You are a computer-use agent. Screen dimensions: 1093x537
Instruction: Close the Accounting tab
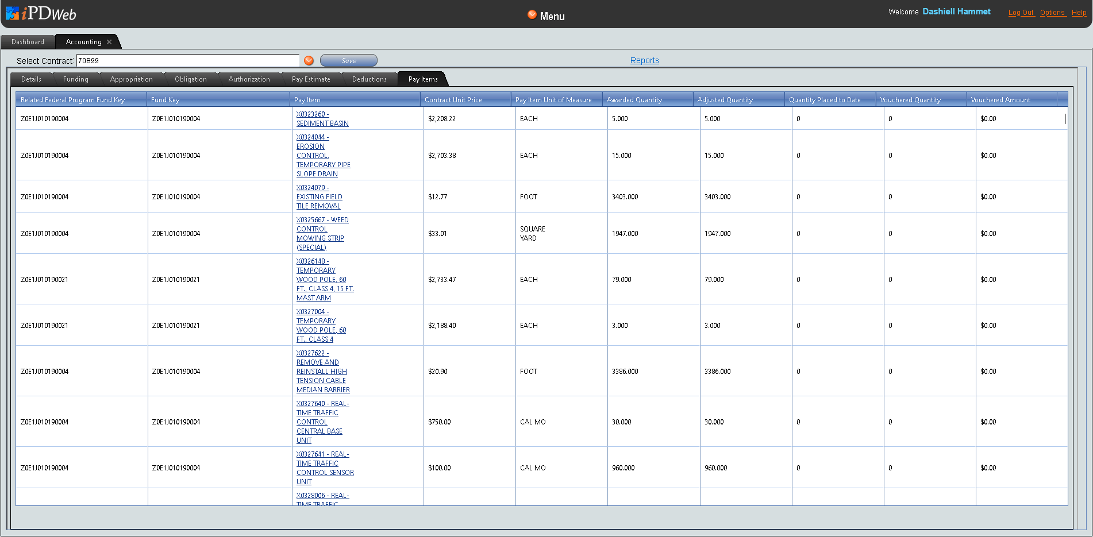pyautogui.click(x=109, y=42)
